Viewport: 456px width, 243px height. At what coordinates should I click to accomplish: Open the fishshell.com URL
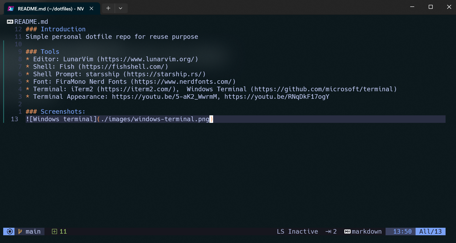[x=123, y=67]
